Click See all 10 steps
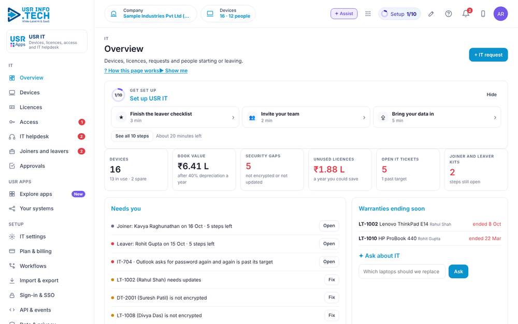 point(132,136)
